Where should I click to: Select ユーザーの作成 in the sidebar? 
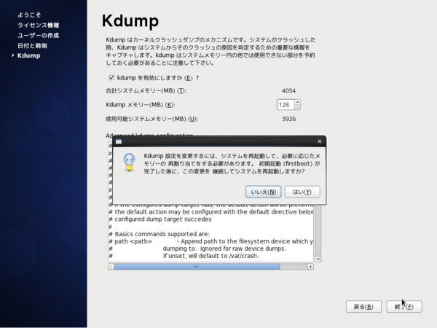pos(38,36)
